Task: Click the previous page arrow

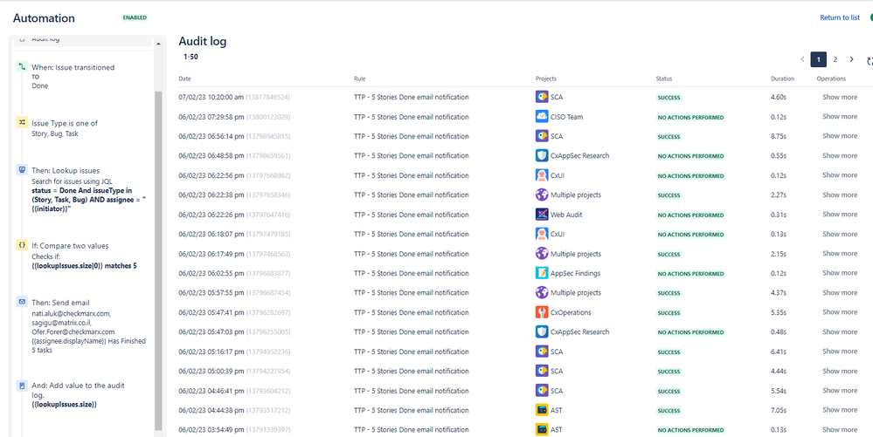Action: [x=803, y=59]
